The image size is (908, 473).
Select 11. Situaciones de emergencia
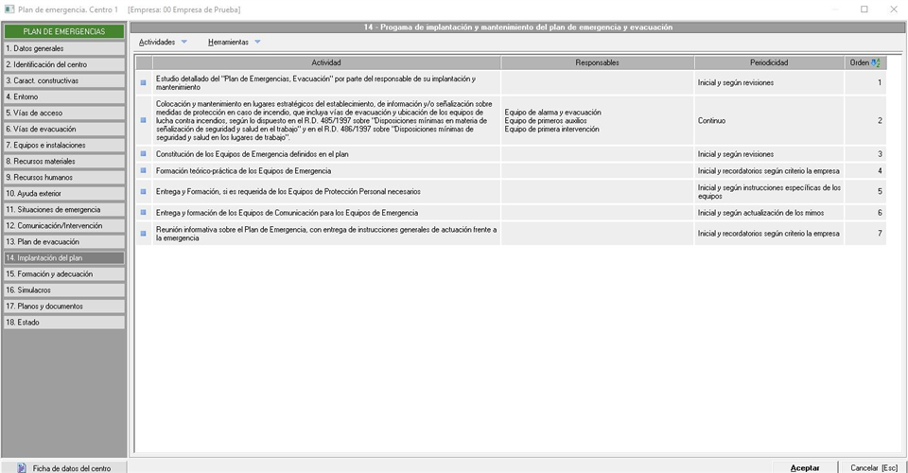click(x=64, y=210)
